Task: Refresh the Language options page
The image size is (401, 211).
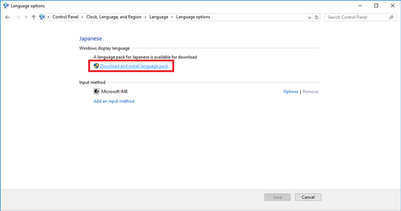Action: point(316,17)
